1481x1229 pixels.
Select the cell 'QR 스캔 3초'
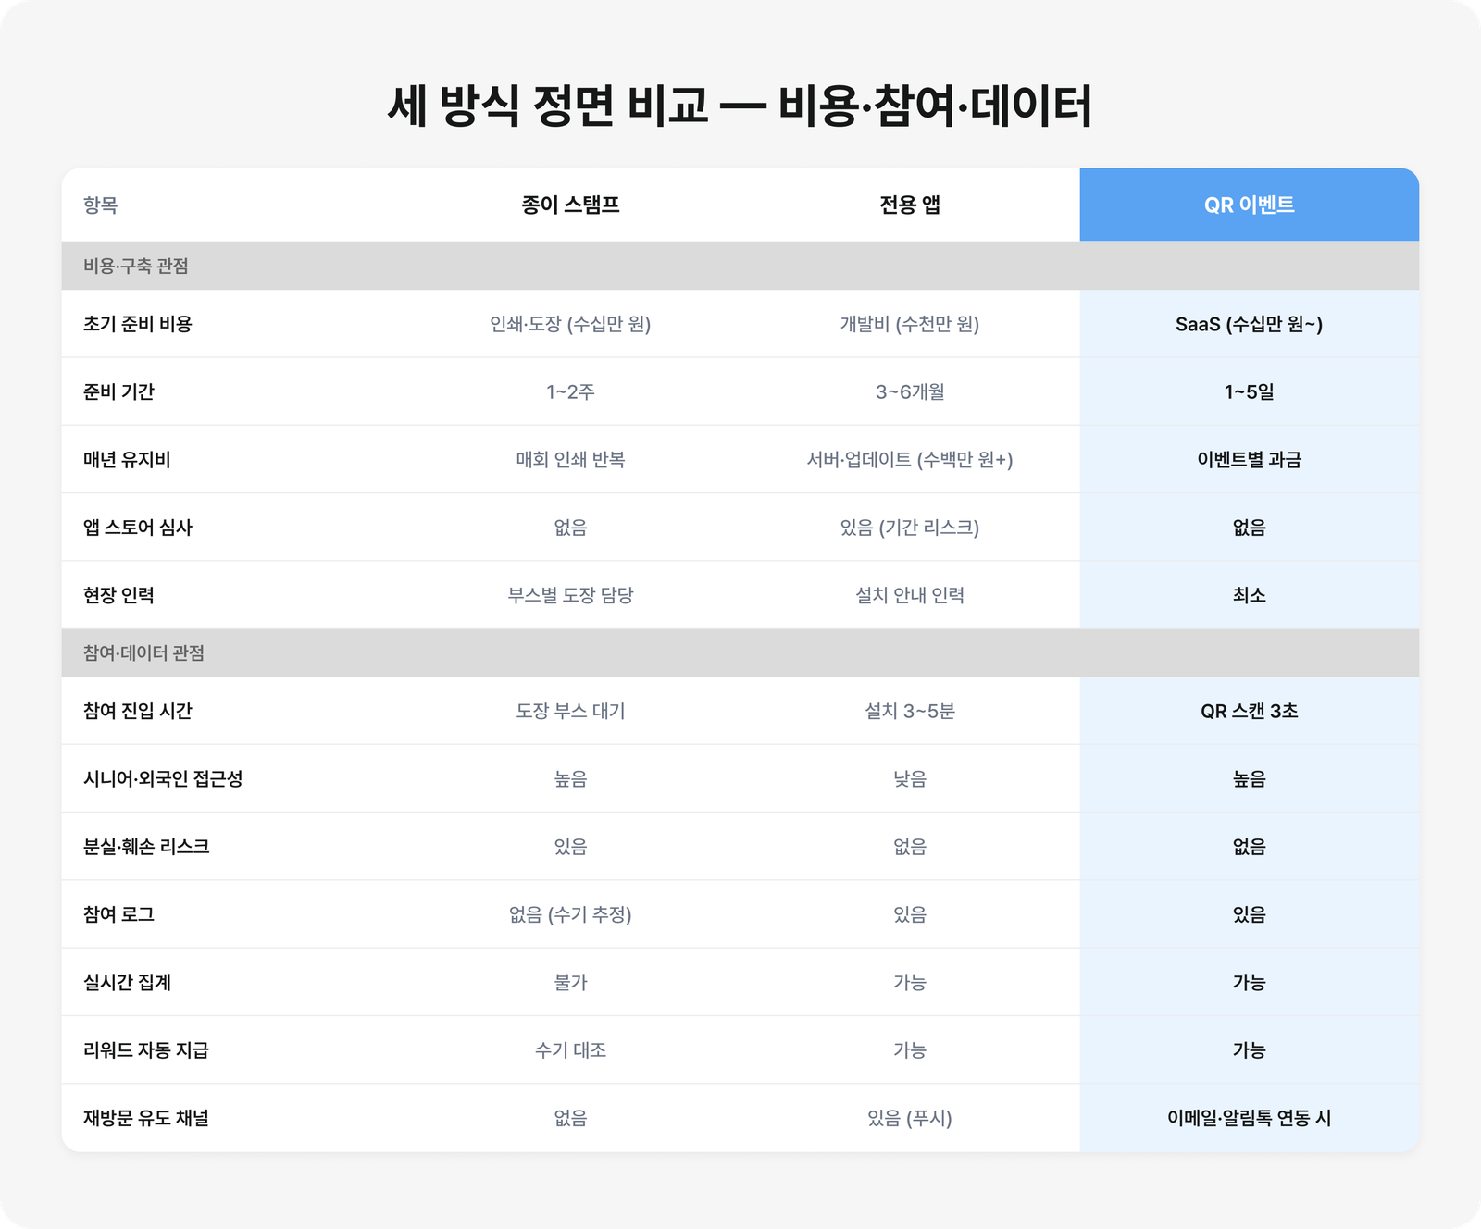click(1249, 711)
